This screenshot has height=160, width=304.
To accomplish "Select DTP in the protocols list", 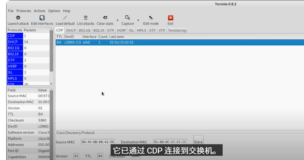I will click(28, 60).
